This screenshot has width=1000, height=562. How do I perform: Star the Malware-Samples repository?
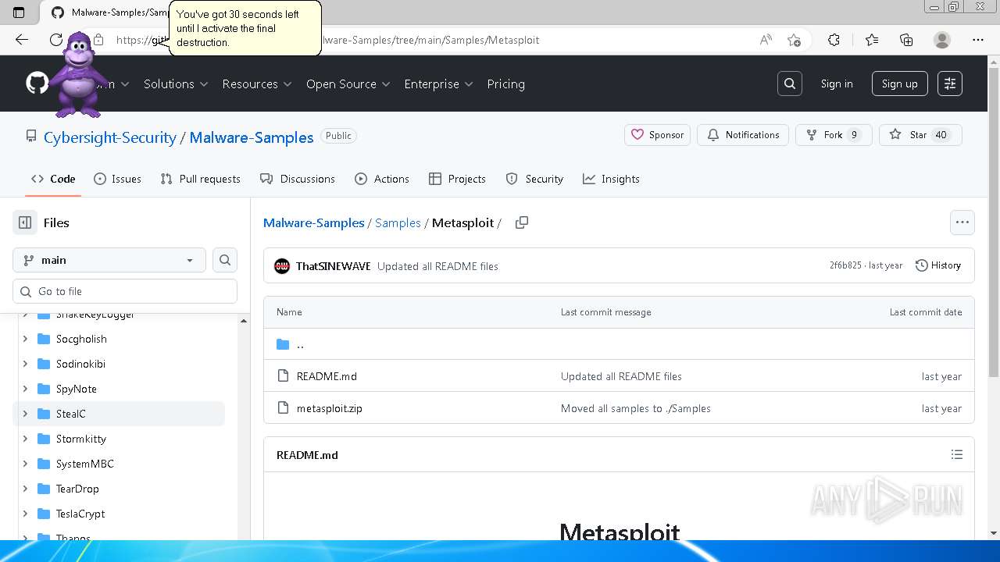pos(920,135)
